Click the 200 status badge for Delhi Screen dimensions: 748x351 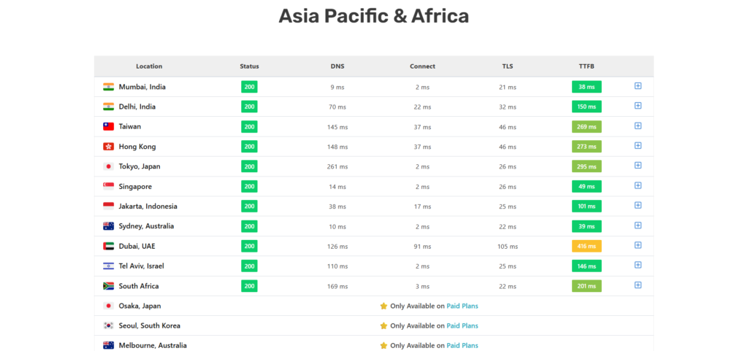click(249, 107)
